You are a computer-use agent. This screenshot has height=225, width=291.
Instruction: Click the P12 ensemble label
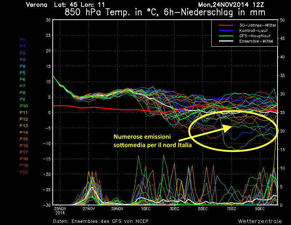pos(24,119)
